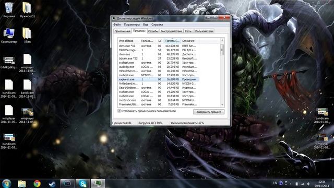Select the FileIOSurroga... process row
Screen dimensions: 334x188
click(x=158, y=50)
